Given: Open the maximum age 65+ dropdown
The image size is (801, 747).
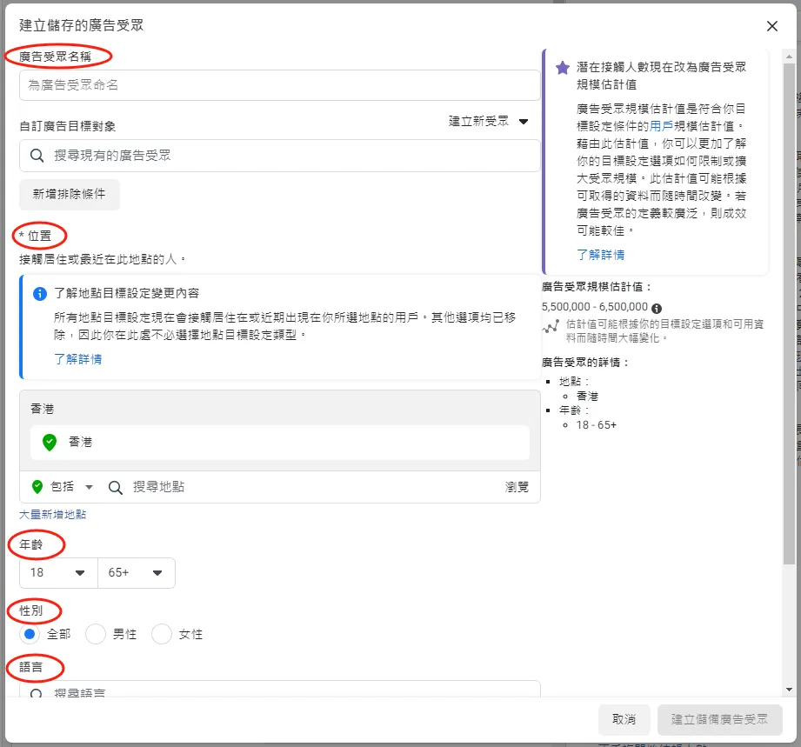Looking at the screenshot, I should 137,573.
